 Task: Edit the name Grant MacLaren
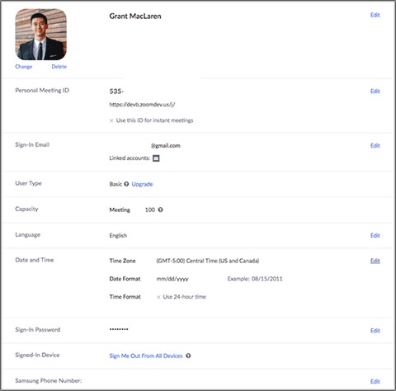click(x=375, y=15)
